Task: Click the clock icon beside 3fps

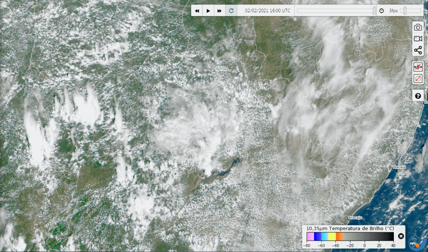Action: (381, 11)
